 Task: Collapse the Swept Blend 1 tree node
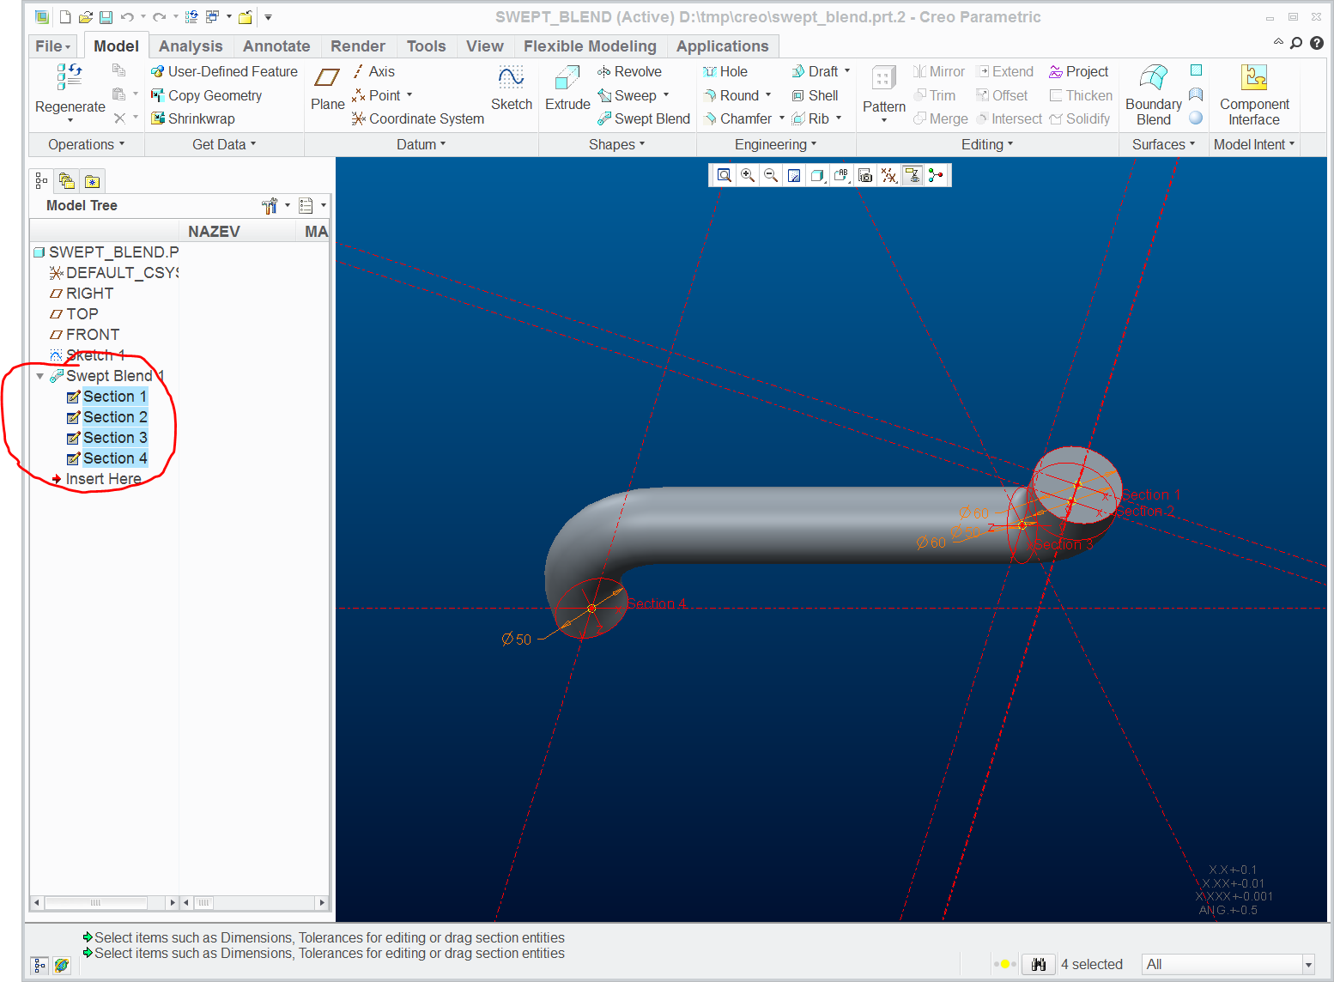[x=39, y=376]
